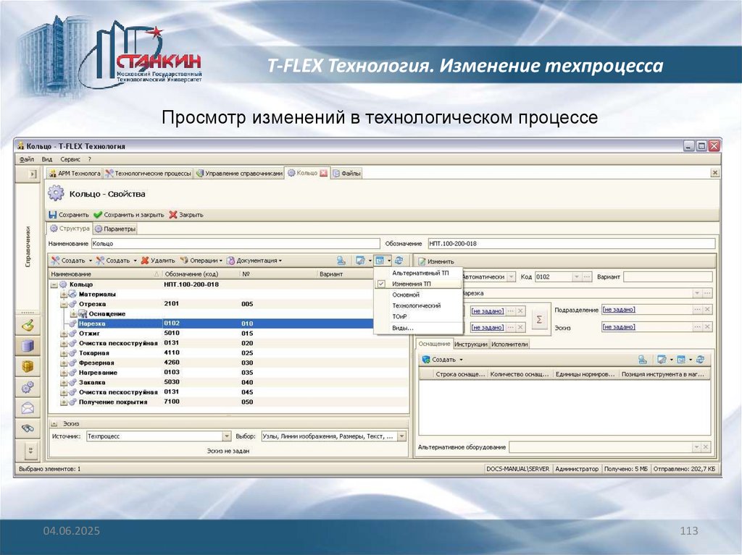Click the large gear icon beside Кольцо - Свойства

[56, 193]
